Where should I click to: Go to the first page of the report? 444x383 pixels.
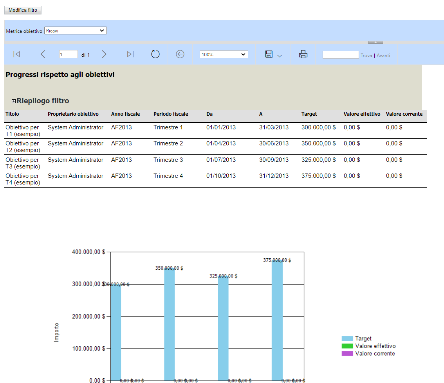tap(16, 54)
